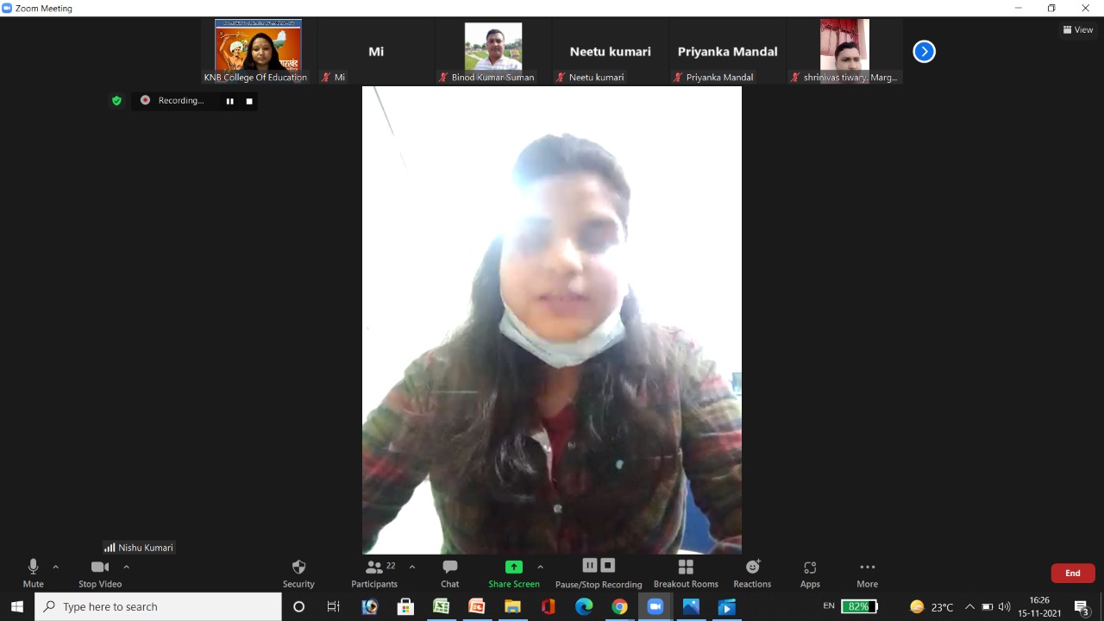The width and height of the screenshot is (1104, 621).
Task: Open Zoom Apps
Action: 810,574
